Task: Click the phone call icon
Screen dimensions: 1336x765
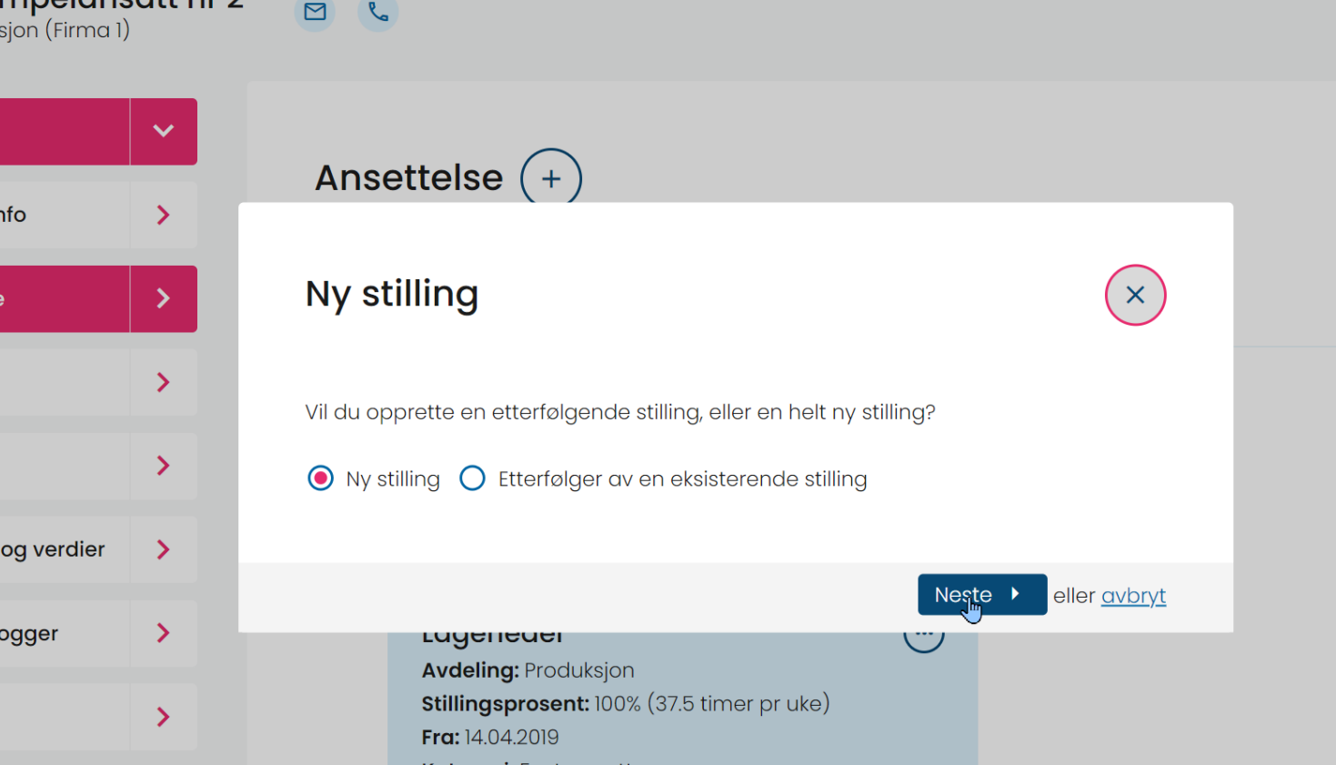Action: point(378,12)
